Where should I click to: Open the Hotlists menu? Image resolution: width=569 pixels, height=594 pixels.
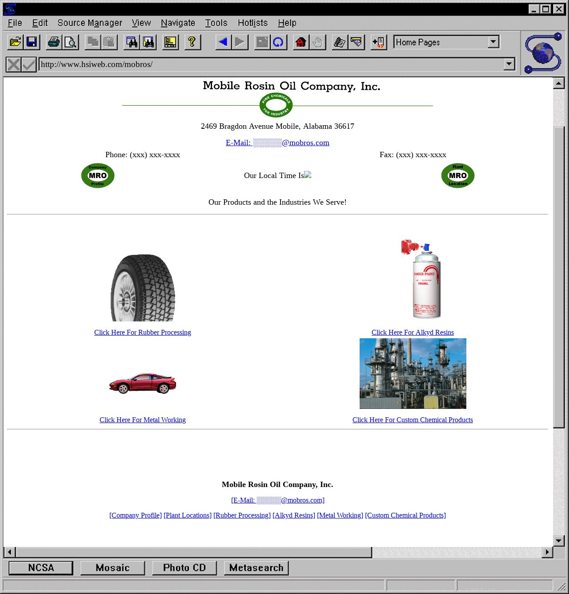point(252,23)
